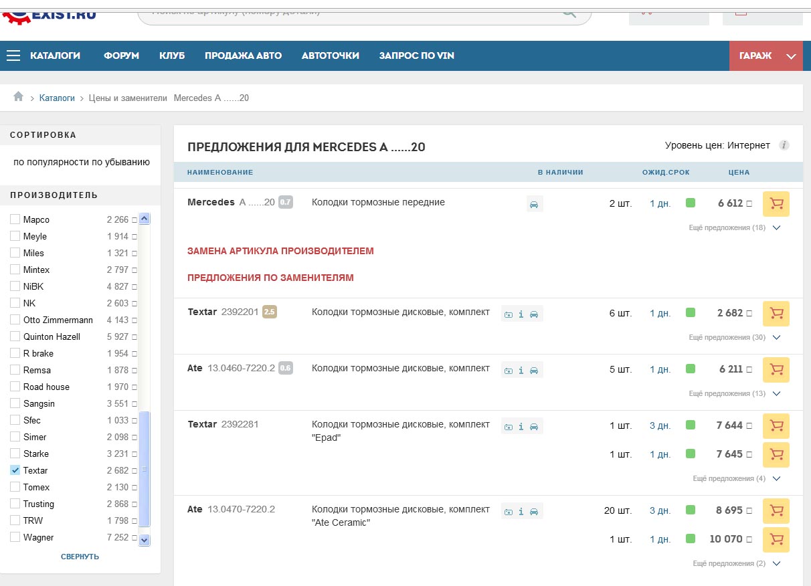The width and height of the screenshot is (811, 586).
Task: Show car applicability for Ate 13.0460-7220.2
Action: click(x=534, y=370)
